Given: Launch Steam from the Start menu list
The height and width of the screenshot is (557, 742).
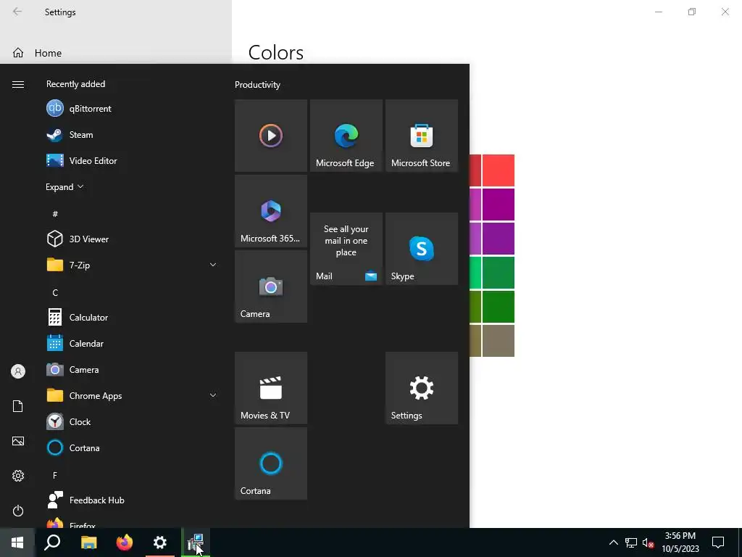Looking at the screenshot, I should (x=132, y=134).
